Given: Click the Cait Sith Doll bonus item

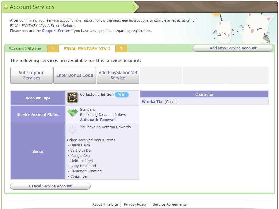Looking at the screenshot, I should [x=81, y=150].
